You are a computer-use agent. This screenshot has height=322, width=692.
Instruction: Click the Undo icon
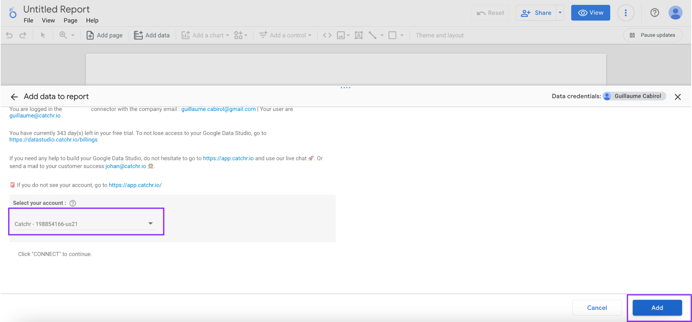(9, 35)
